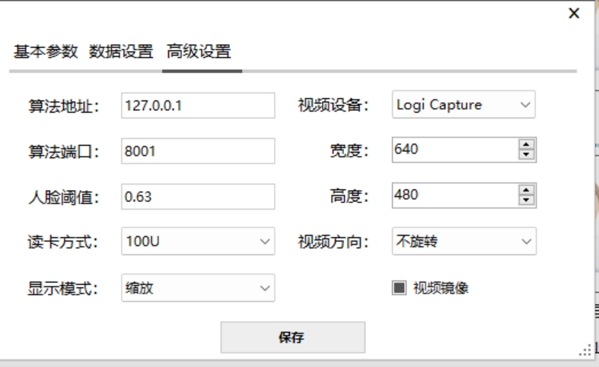Click the 保存 button
The width and height of the screenshot is (599, 367).
click(x=292, y=337)
